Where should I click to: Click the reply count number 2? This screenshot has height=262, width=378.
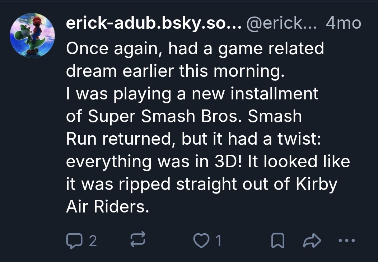click(93, 241)
